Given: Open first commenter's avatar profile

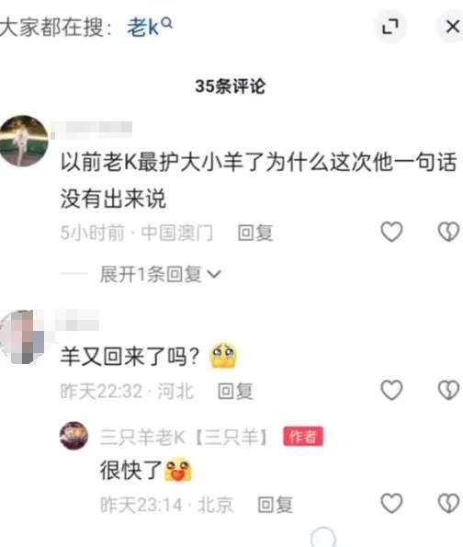Looking at the screenshot, I should coord(24,141).
